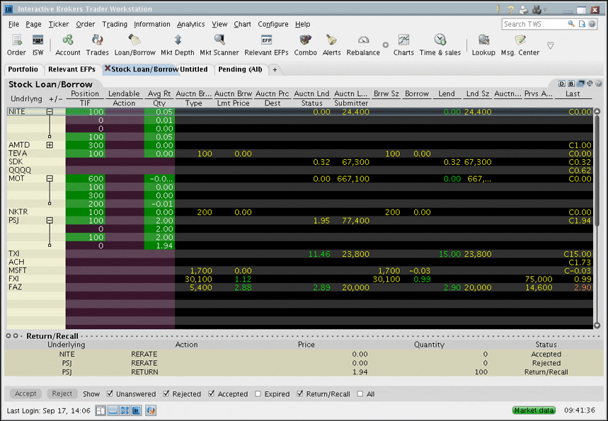Click the Accept button
This screenshot has height=421, width=608.
click(x=25, y=393)
